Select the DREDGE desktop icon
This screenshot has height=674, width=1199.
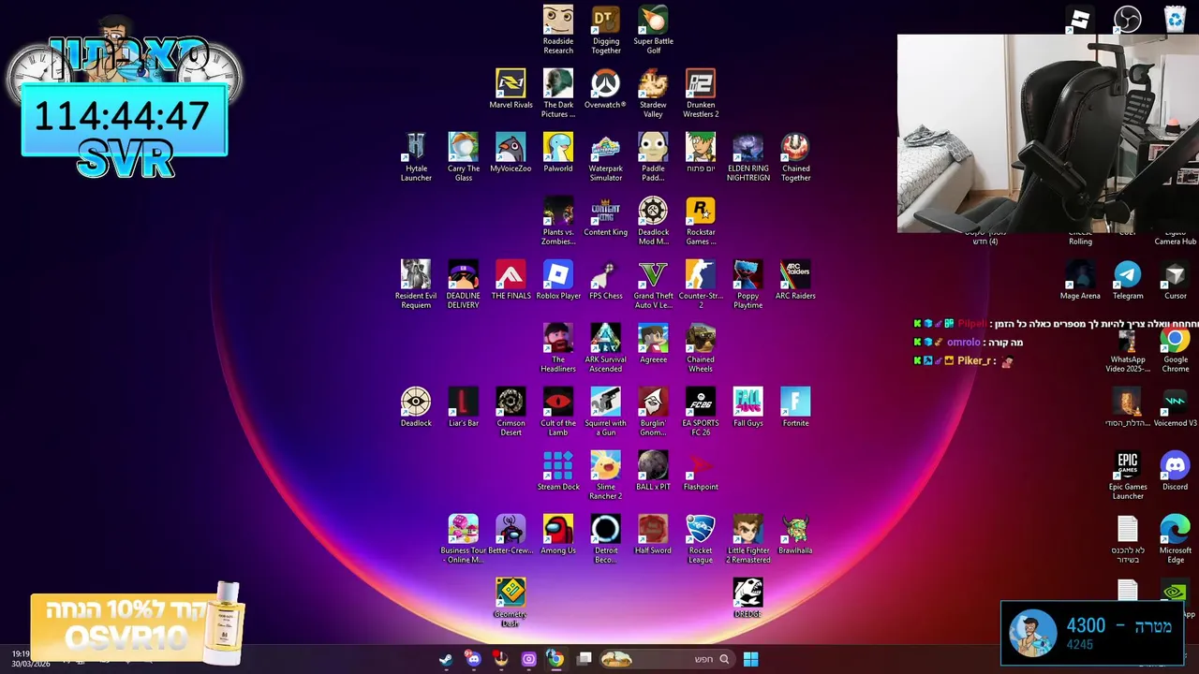(x=748, y=593)
